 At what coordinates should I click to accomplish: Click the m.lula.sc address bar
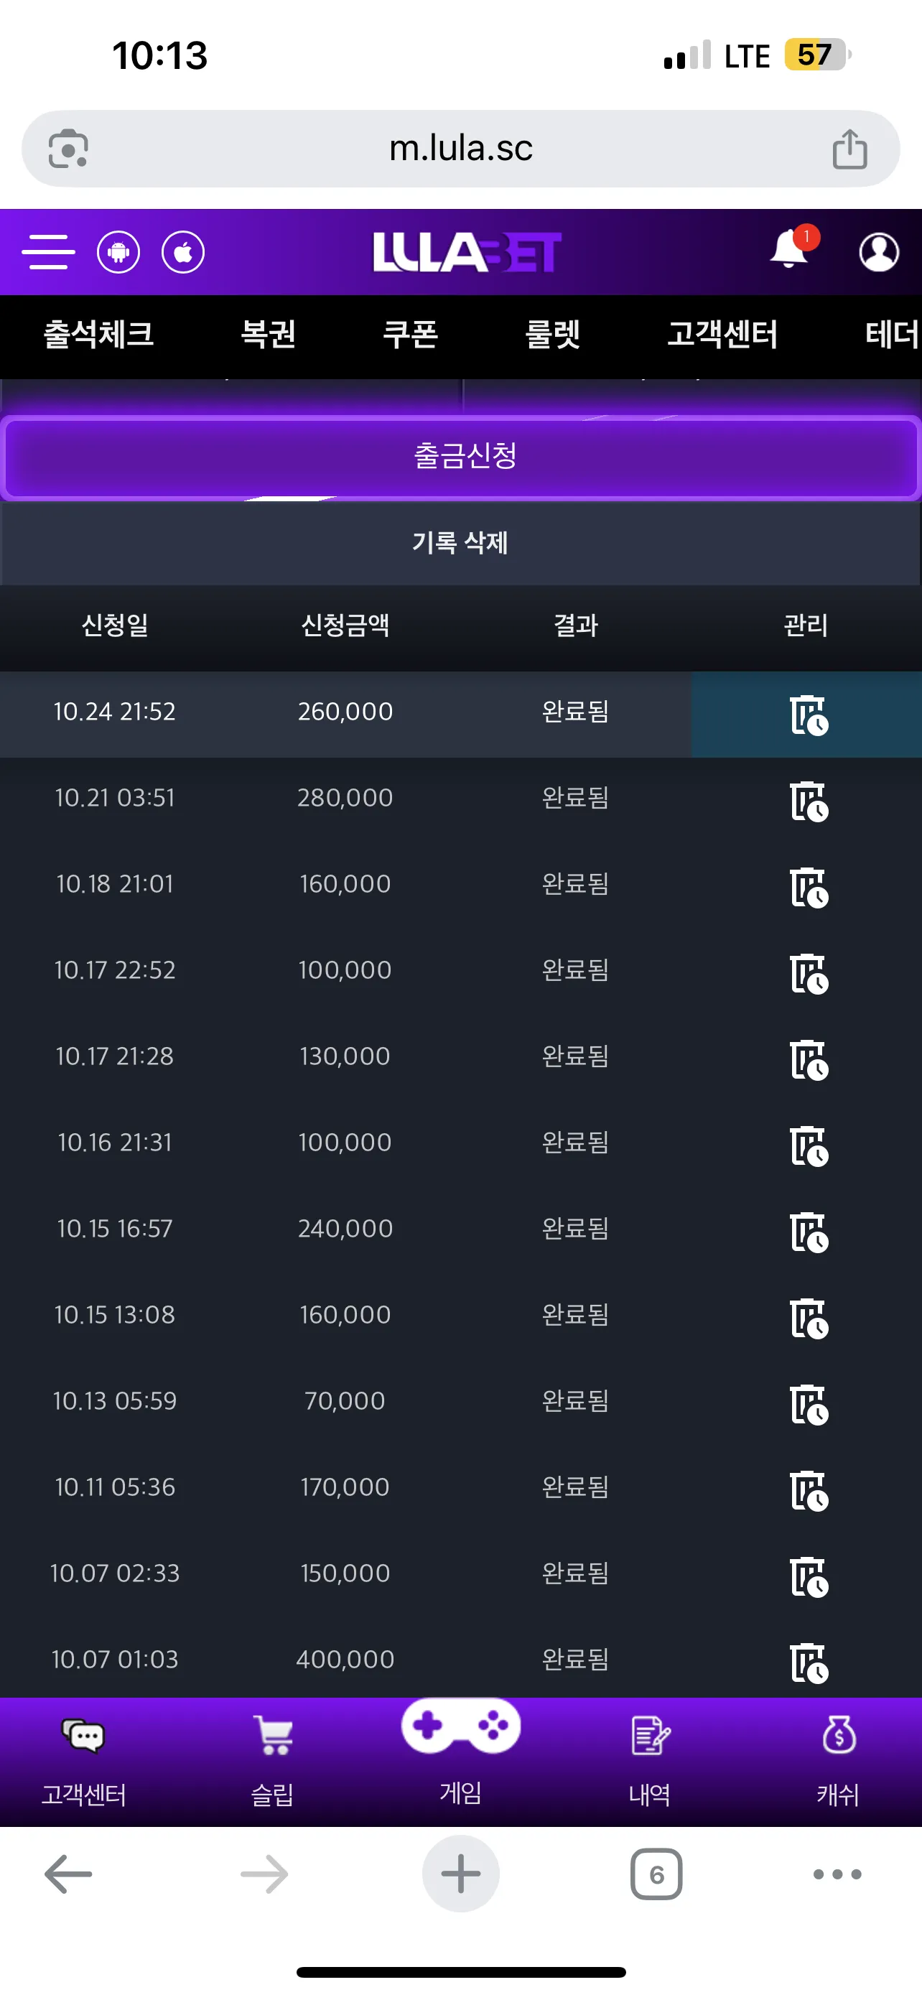[460, 148]
